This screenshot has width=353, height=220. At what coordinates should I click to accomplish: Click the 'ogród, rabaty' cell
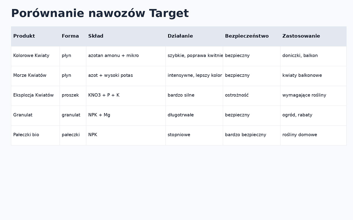[313, 116]
